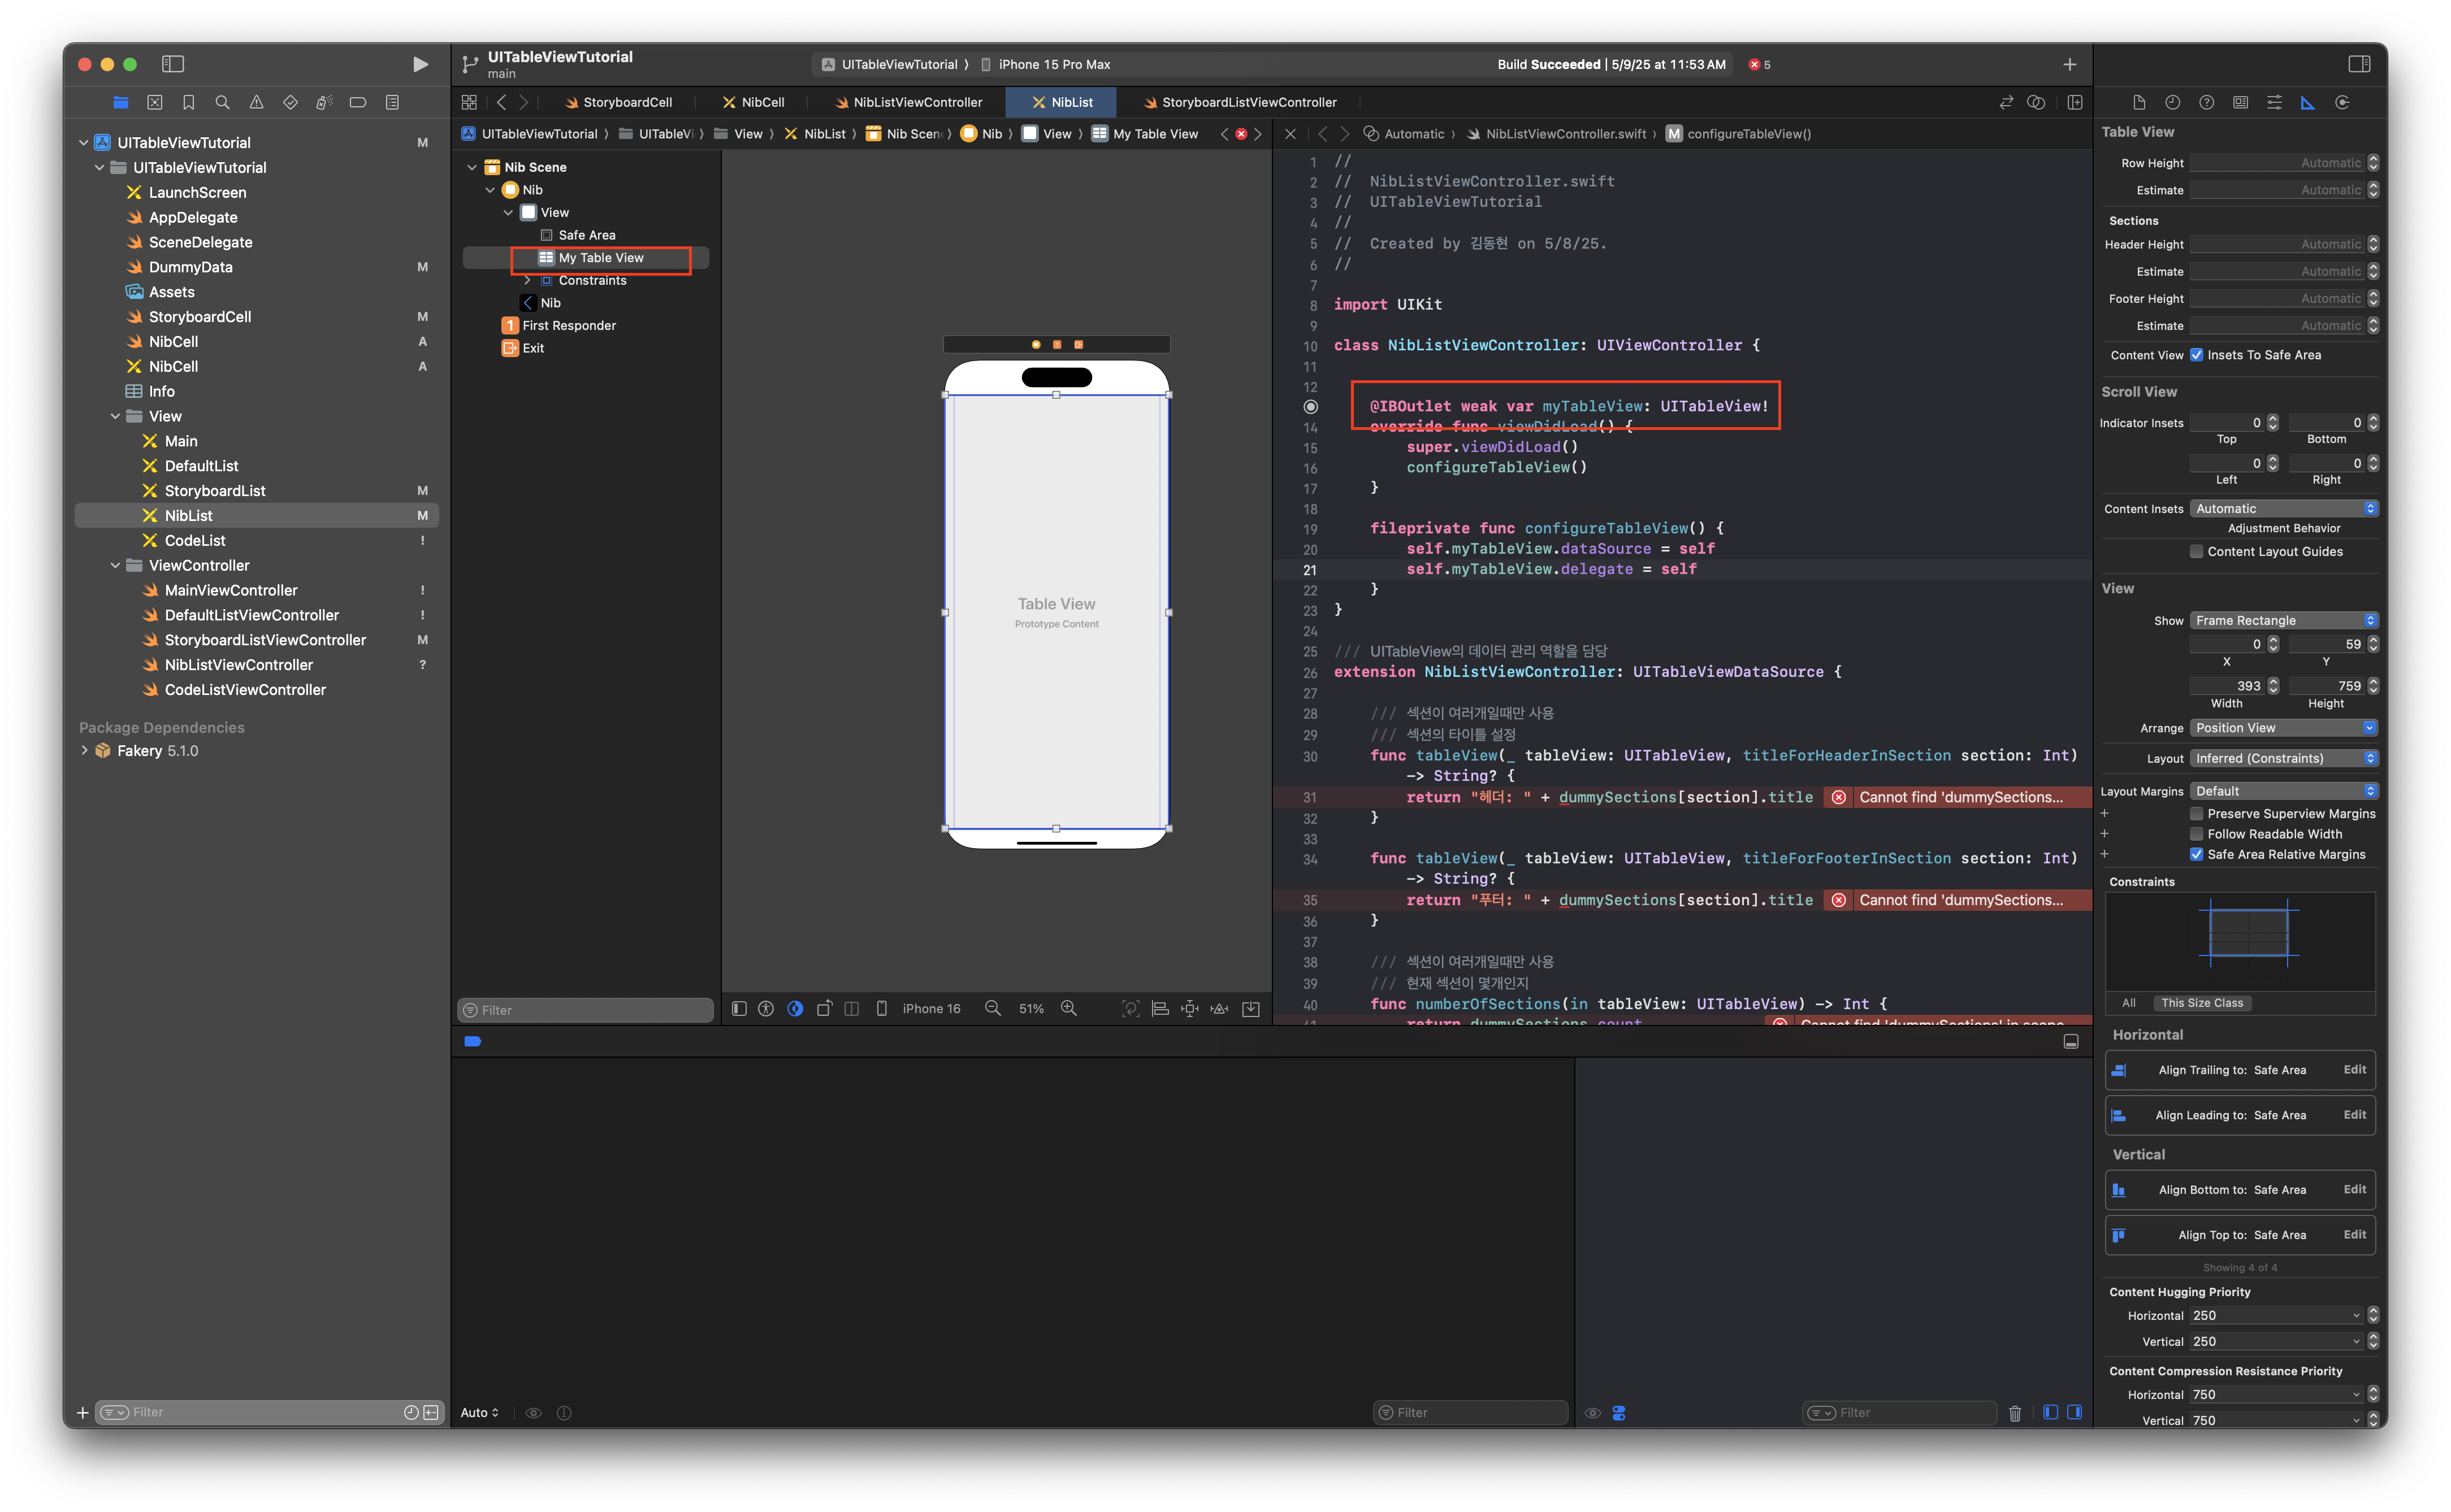The width and height of the screenshot is (2451, 1512).
Task: Enable Content Layout Guides checkbox
Action: (2197, 551)
